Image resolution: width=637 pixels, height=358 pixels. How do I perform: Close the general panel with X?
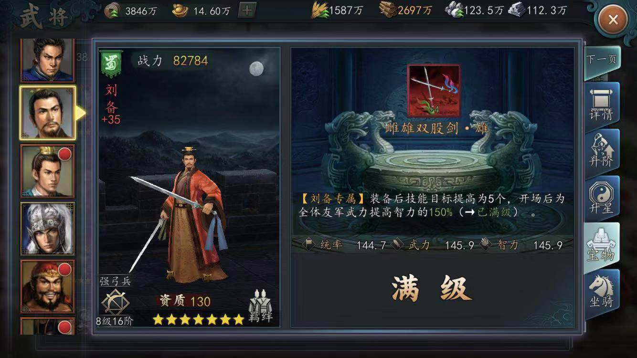coord(613,20)
